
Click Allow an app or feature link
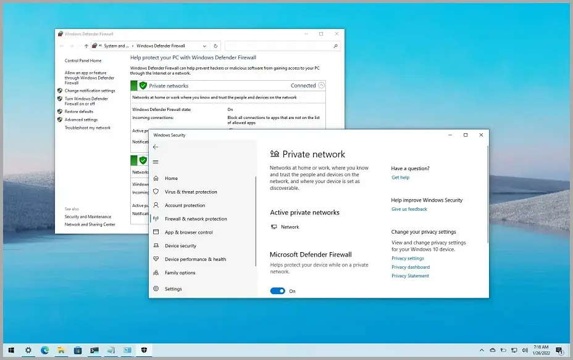pos(90,78)
